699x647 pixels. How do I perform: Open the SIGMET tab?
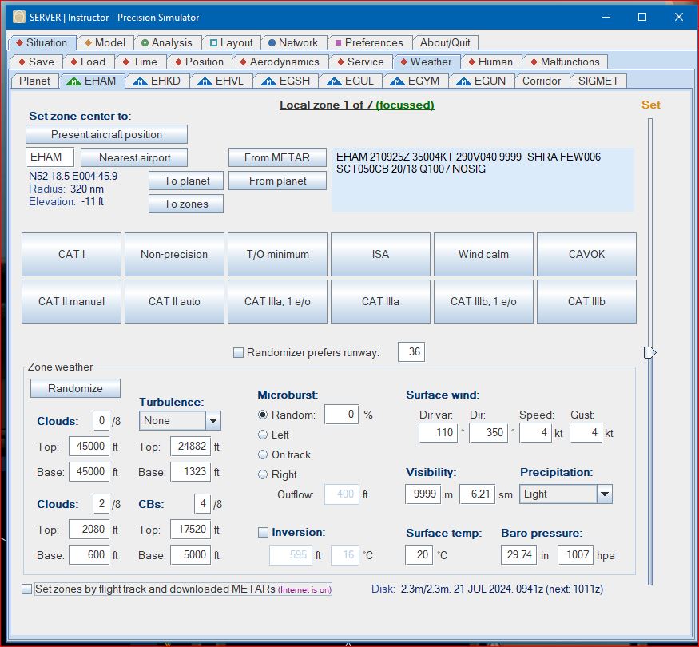point(598,81)
